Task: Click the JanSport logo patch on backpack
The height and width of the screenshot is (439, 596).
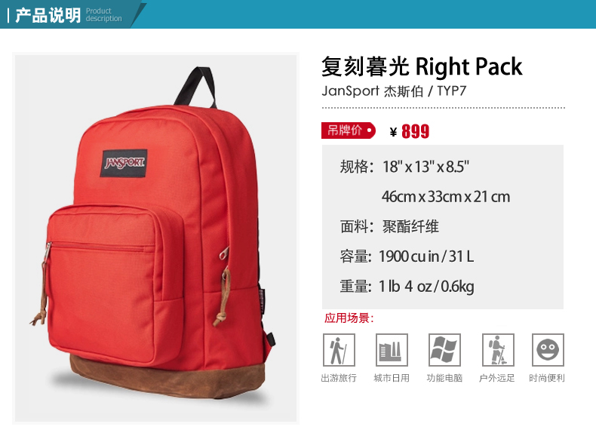Action: (124, 163)
